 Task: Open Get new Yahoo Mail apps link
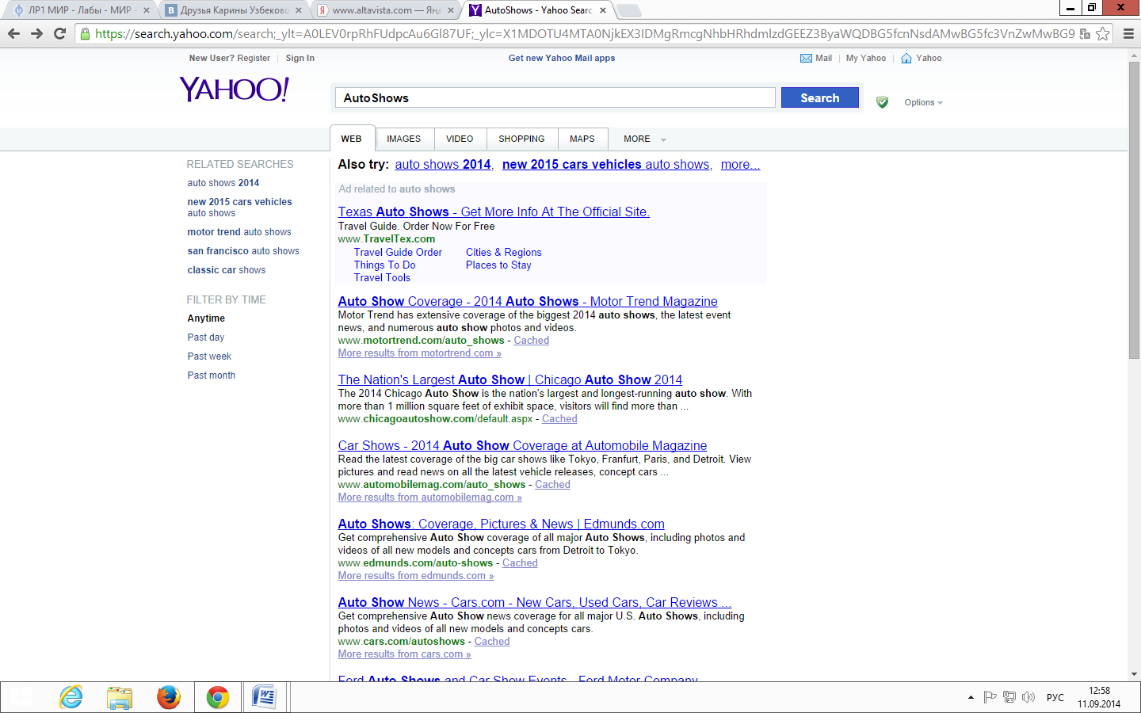[562, 58]
